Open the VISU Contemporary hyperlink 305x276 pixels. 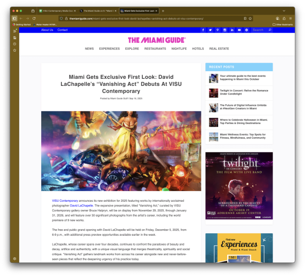[65, 201]
